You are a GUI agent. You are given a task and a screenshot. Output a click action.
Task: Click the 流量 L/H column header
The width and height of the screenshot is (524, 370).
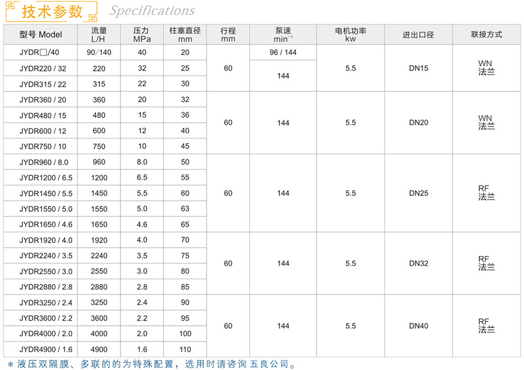99,34
